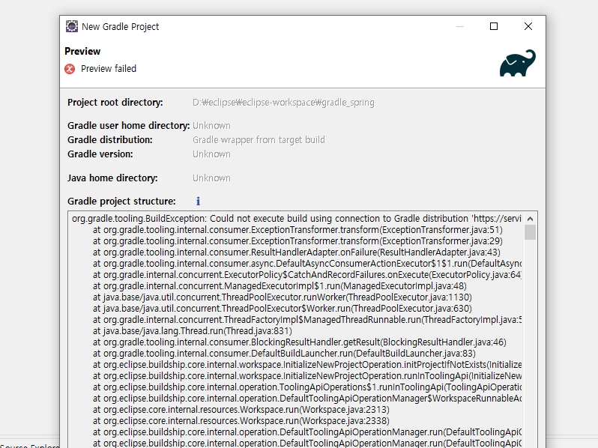Click the 'Gradle project structure:' label

[x=121, y=202]
